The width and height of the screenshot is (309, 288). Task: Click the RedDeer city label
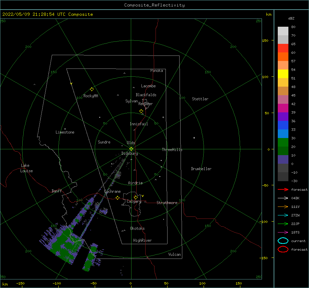click(x=146, y=104)
